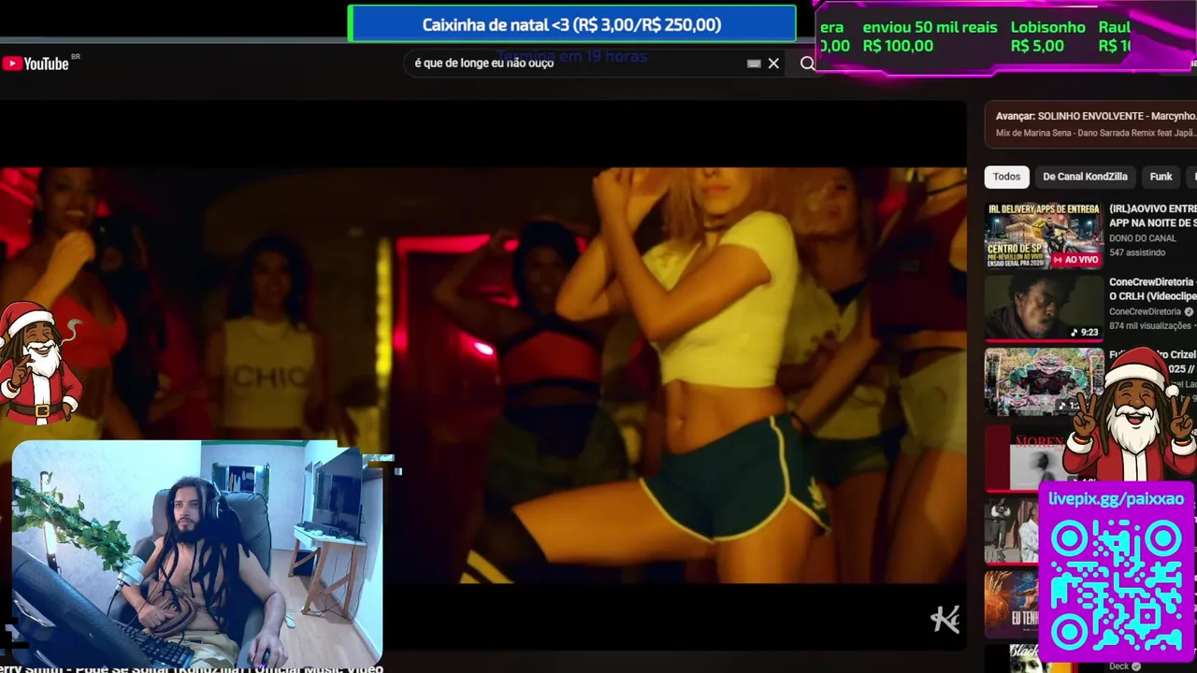Viewport: 1197px width, 673px height.
Task: Open the 'ConeCrewDiretoria - O CRLH (Videoclipe' title
Action: click(x=1152, y=289)
